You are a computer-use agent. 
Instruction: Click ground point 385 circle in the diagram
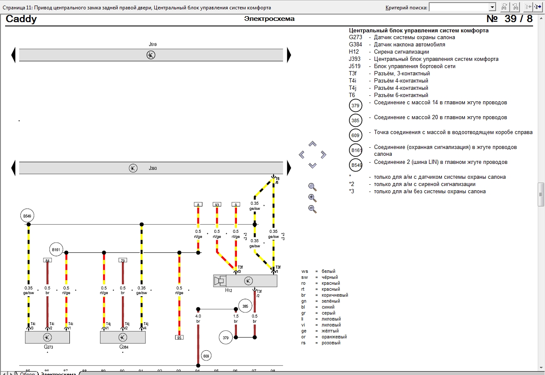245,306
